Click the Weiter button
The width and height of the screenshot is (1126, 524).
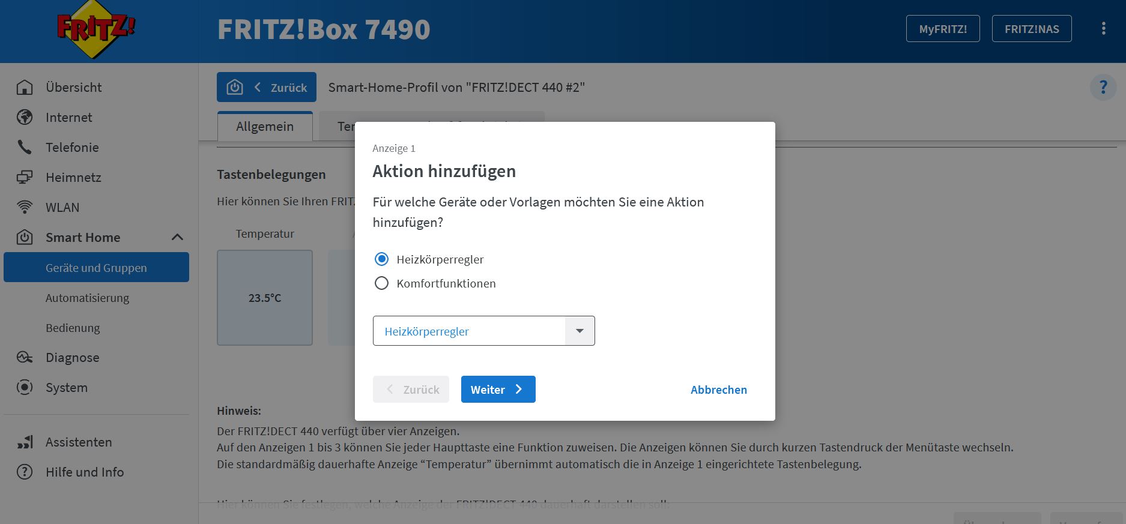(x=498, y=390)
